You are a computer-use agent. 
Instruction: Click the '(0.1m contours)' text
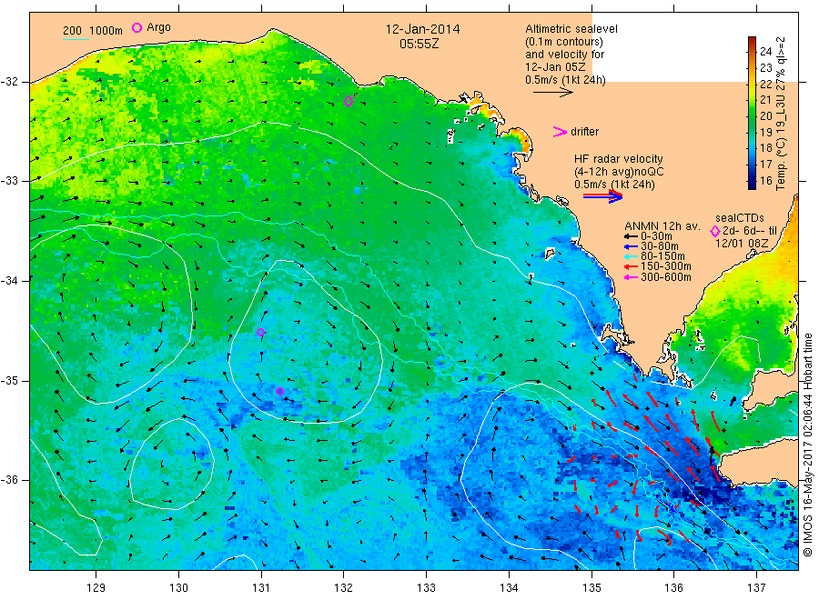click(x=564, y=42)
